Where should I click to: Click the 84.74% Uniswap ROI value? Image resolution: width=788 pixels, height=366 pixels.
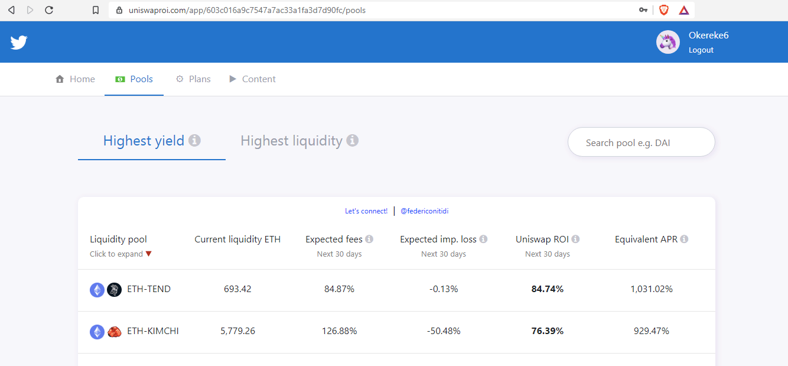click(x=548, y=289)
